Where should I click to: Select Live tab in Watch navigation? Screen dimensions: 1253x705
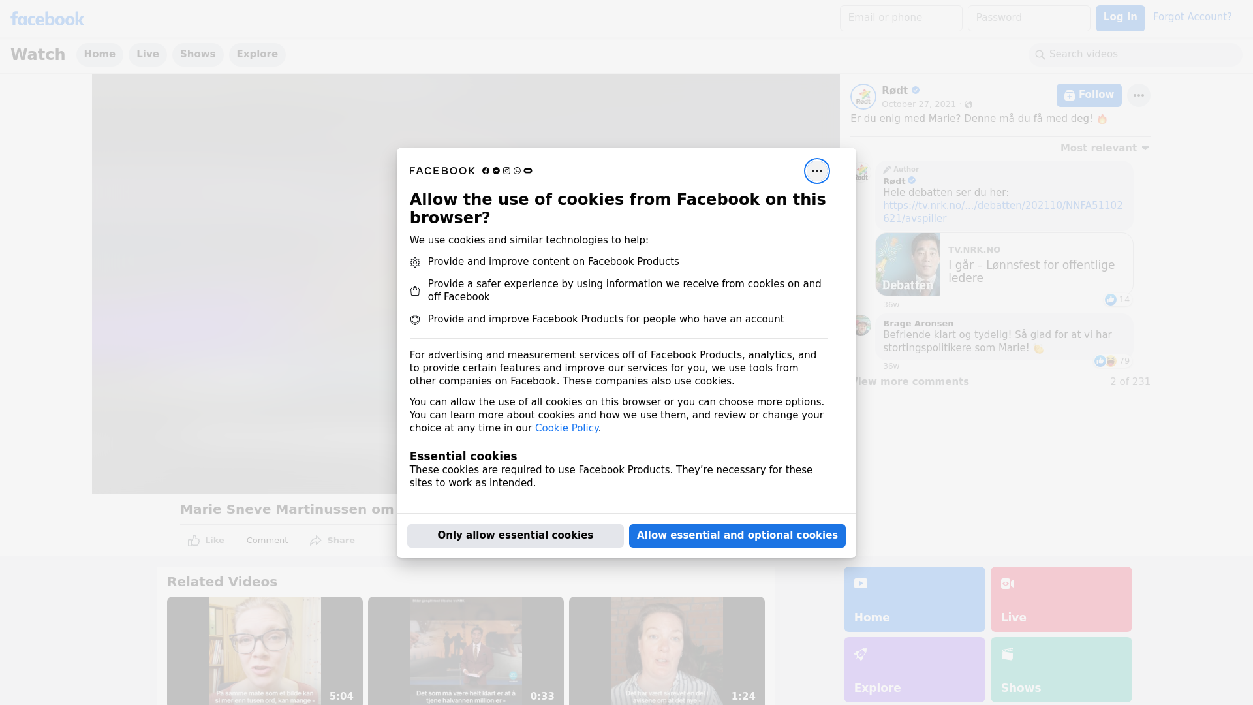click(147, 55)
